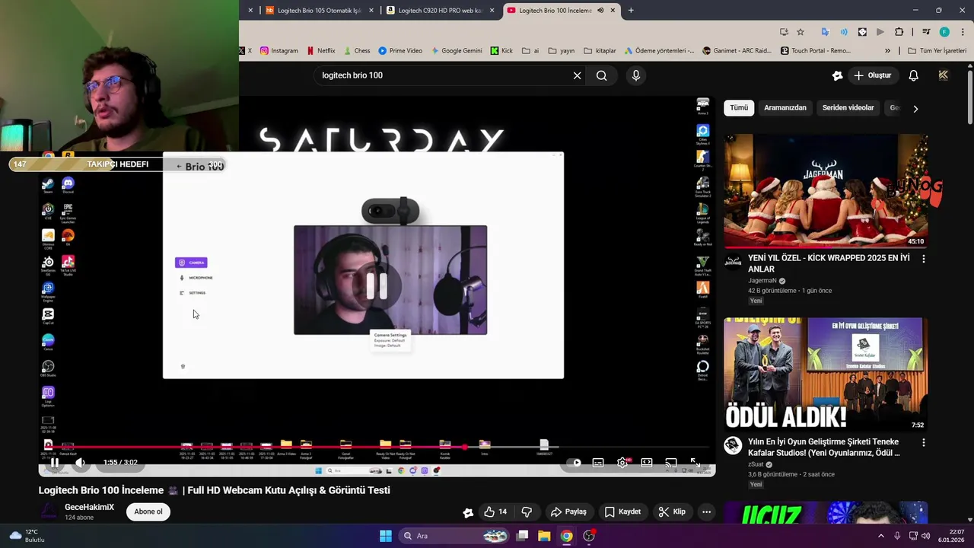Open the player settings gear
Image resolution: width=974 pixels, height=548 pixels.
(x=622, y=463)
